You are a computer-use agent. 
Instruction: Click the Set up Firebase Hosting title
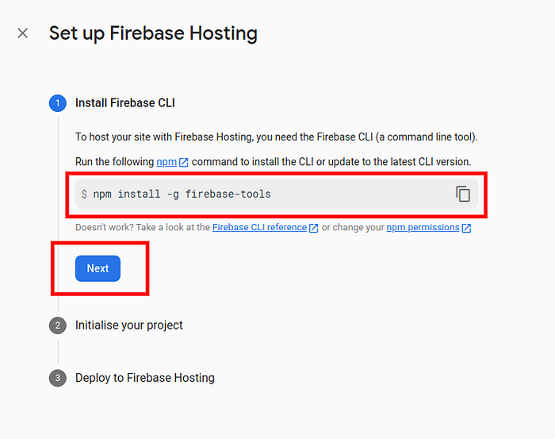tap(153, 33)
